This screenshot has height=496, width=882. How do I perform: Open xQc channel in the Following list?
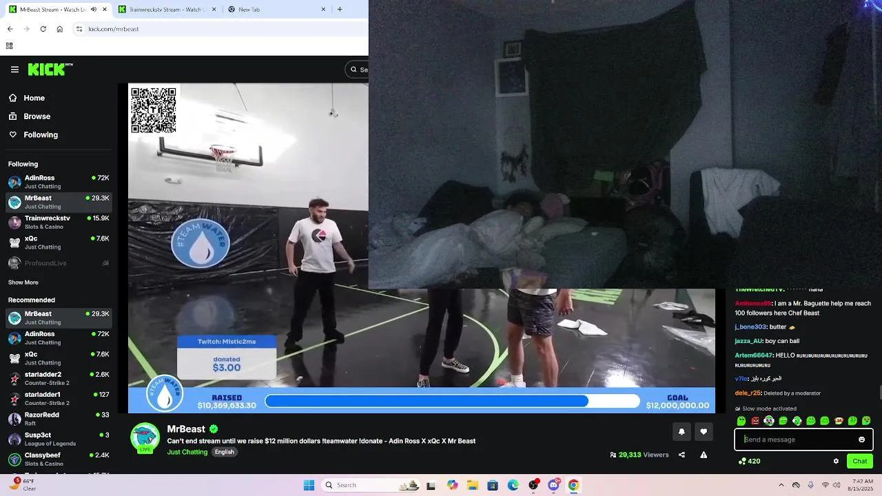(59, 242)
